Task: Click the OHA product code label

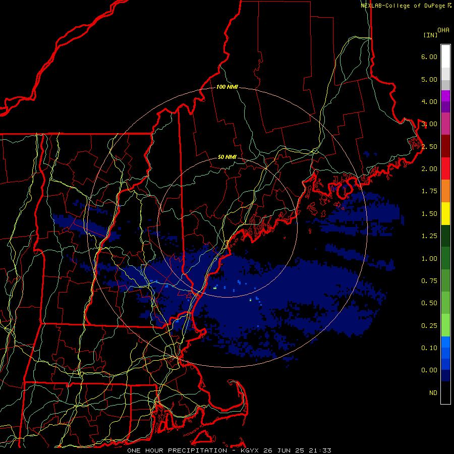Action: (x=443, y=30)
